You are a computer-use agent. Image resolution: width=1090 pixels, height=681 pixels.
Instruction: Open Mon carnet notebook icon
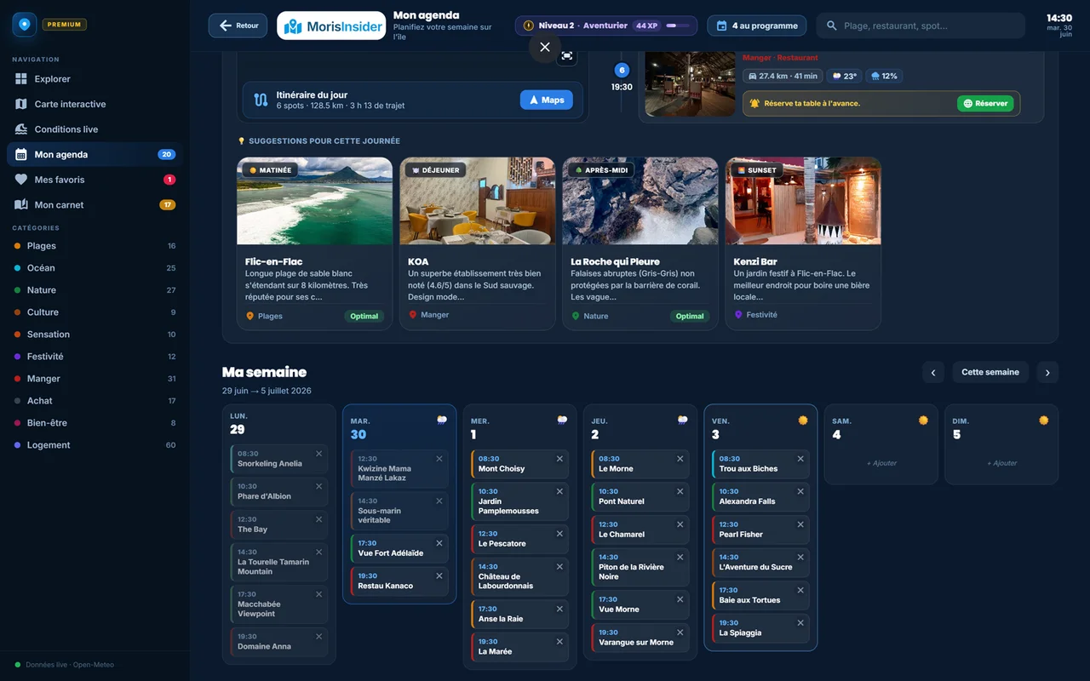(x=21, y=205)
